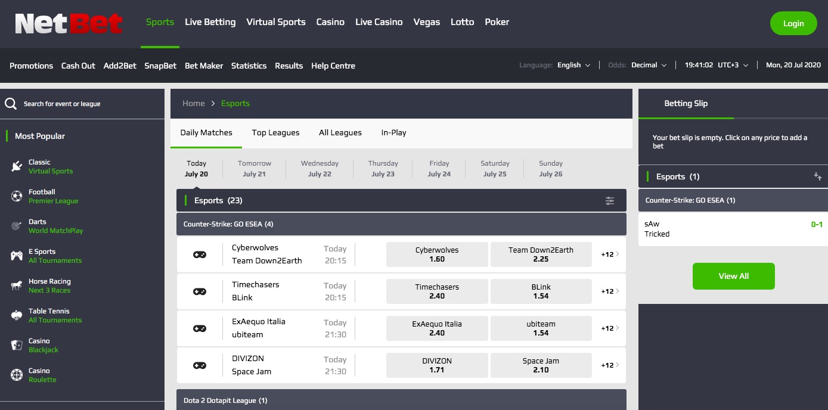Image resolution: width=828 pixels, height=410 pixels.
Task: Open the Poker section
Action: [x=497, y=22]
